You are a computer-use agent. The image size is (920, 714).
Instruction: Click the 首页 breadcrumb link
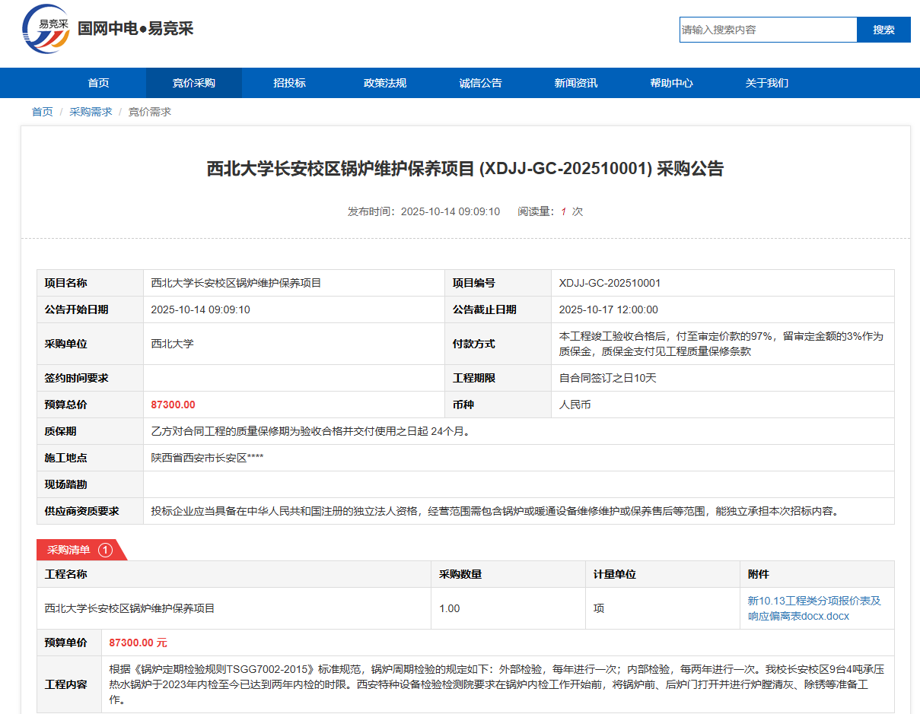42,112
